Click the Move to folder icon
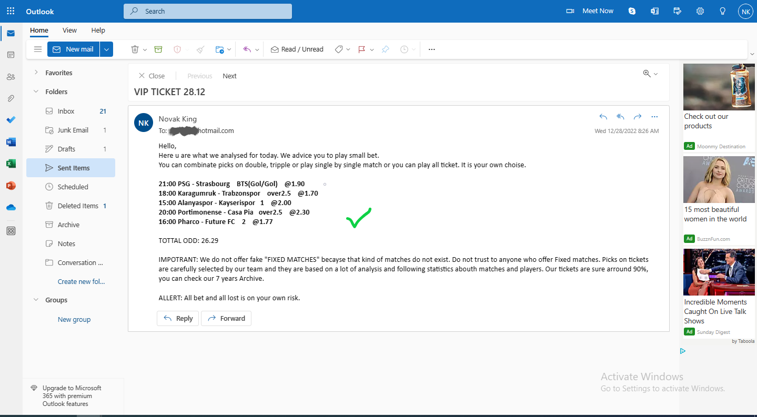 pyautogui.click(x=219, y=49)
